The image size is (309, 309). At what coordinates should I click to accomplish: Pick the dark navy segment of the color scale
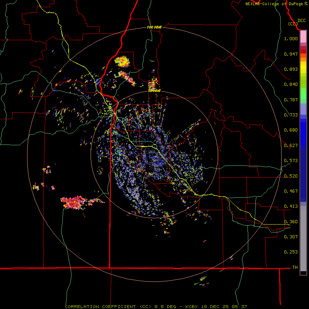(x=303, y=173)
